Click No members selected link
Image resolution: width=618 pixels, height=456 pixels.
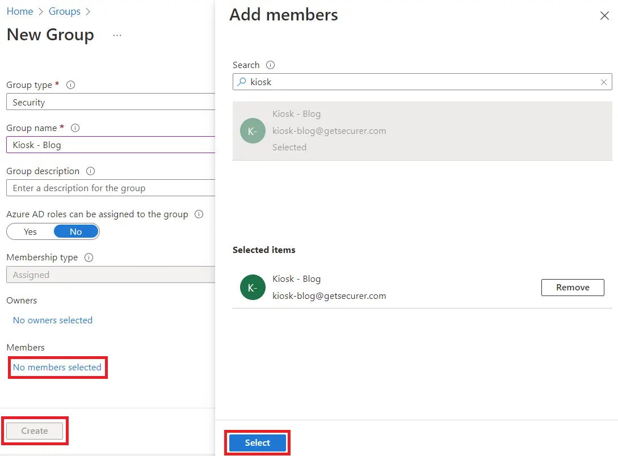[57, 368]
